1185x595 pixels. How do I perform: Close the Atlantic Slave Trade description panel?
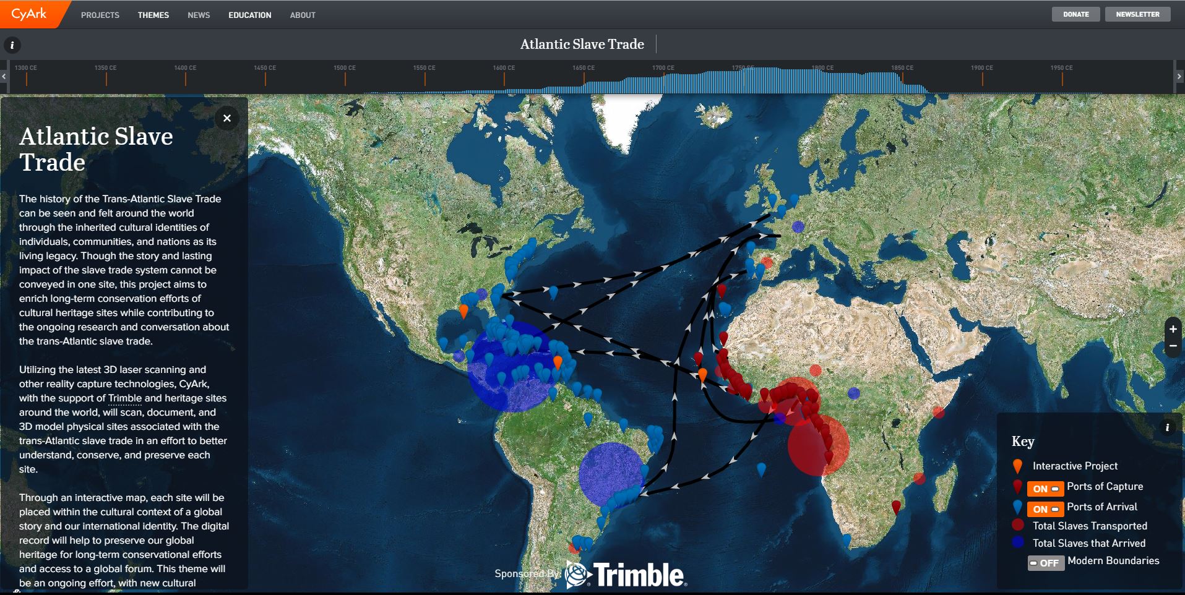point(227,118)
